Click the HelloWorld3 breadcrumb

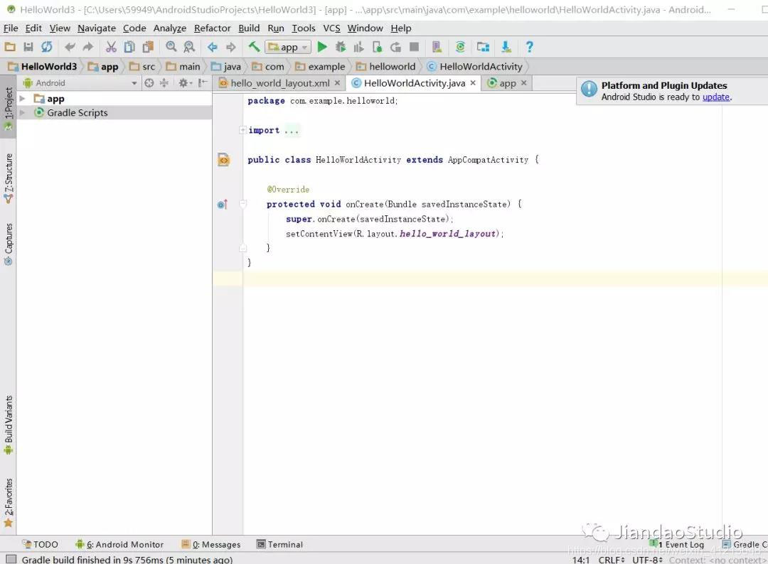(43, 67)
